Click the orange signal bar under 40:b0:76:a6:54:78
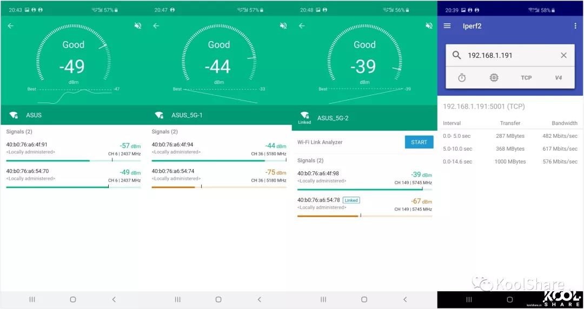The width and height of the screenshot is (584, 309). (364, 216)
